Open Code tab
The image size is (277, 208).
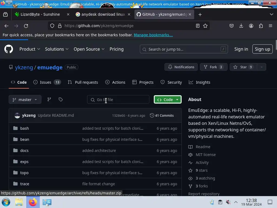[x=19, y=82]
